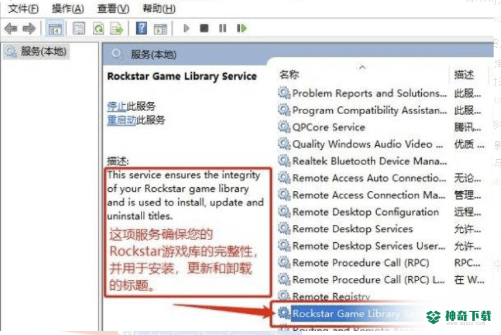Click the Back arrow toolbar icon

click(11, 29)
